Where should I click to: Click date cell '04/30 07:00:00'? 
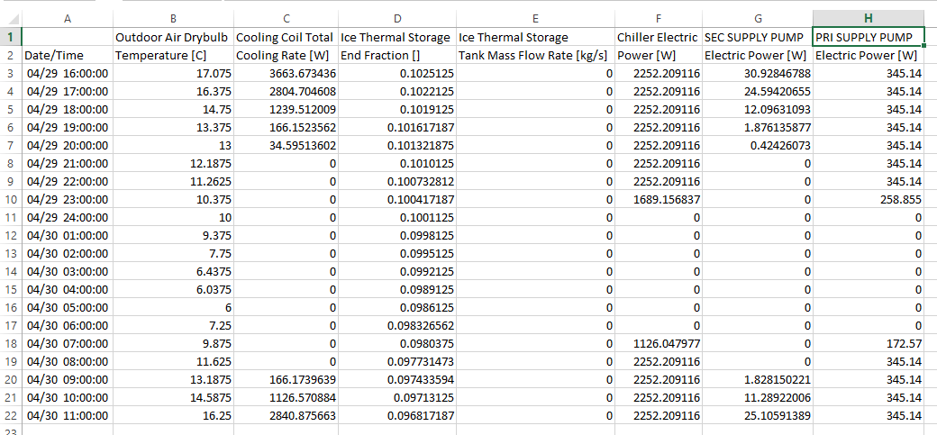click(x=68, y=343)
